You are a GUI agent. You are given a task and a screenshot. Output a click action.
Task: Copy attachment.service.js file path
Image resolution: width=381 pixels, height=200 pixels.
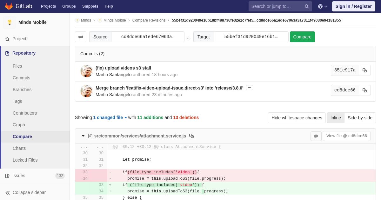click(191, 136)
